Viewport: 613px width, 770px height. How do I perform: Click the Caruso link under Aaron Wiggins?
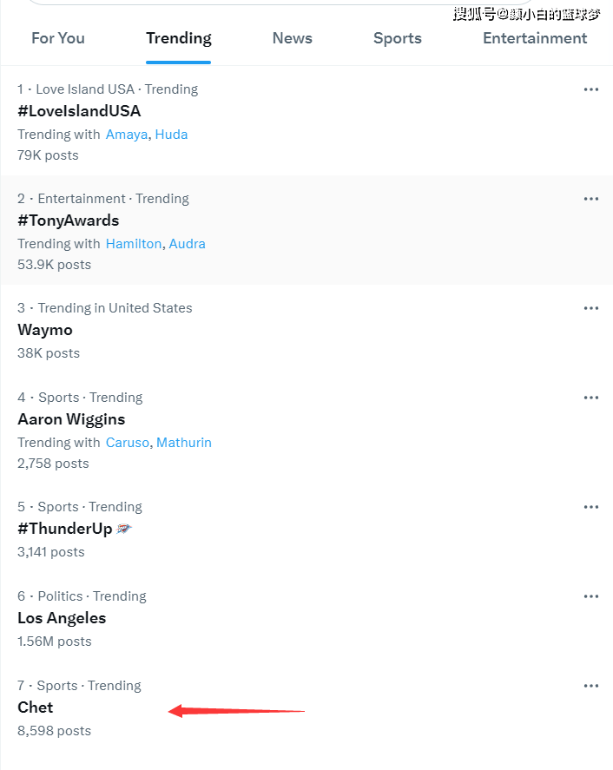pyautogui.click(x=128, y=443)
